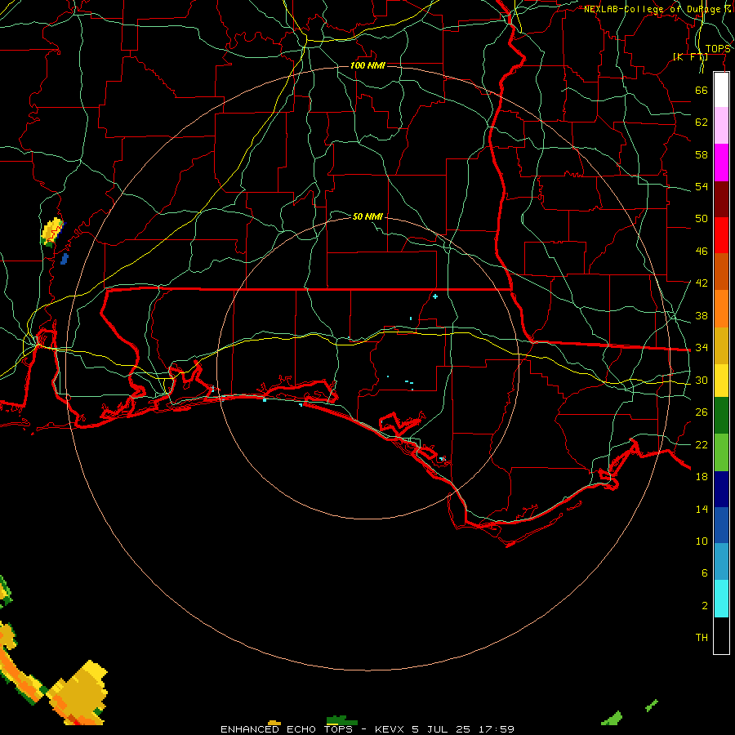Click the legend value "62"

point(702,122)
